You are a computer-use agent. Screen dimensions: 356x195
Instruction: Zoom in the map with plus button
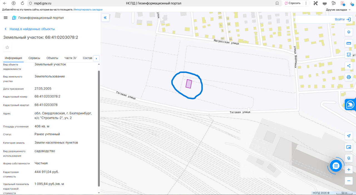point(348,169)
